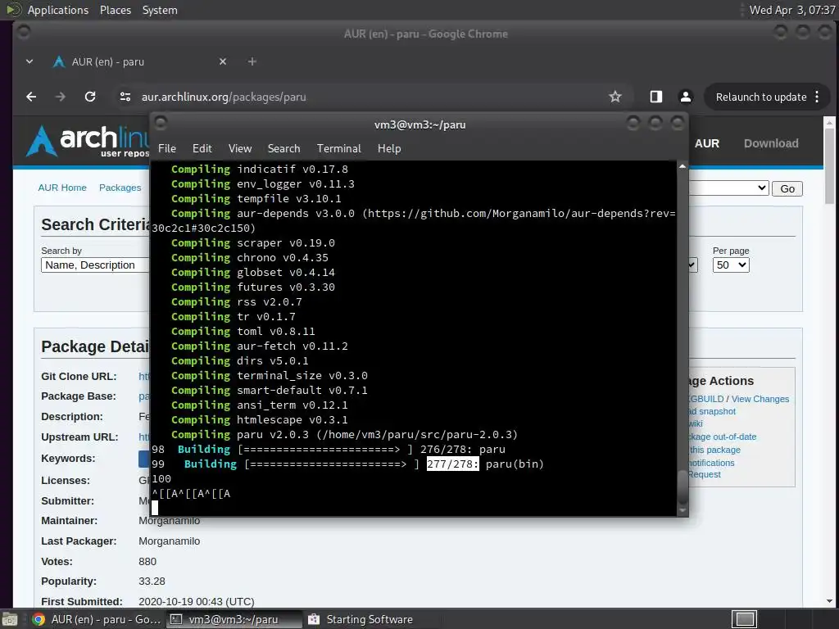
Task: Open Places menu in top panel
Action: click(116, 10)
